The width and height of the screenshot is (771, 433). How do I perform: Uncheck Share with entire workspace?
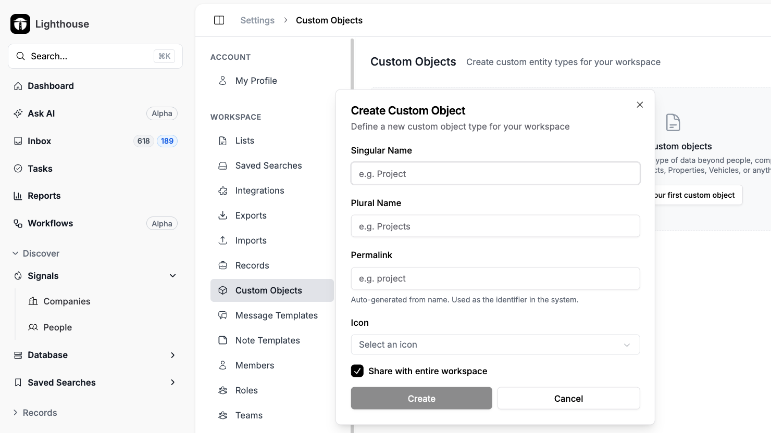coord(357,371)
